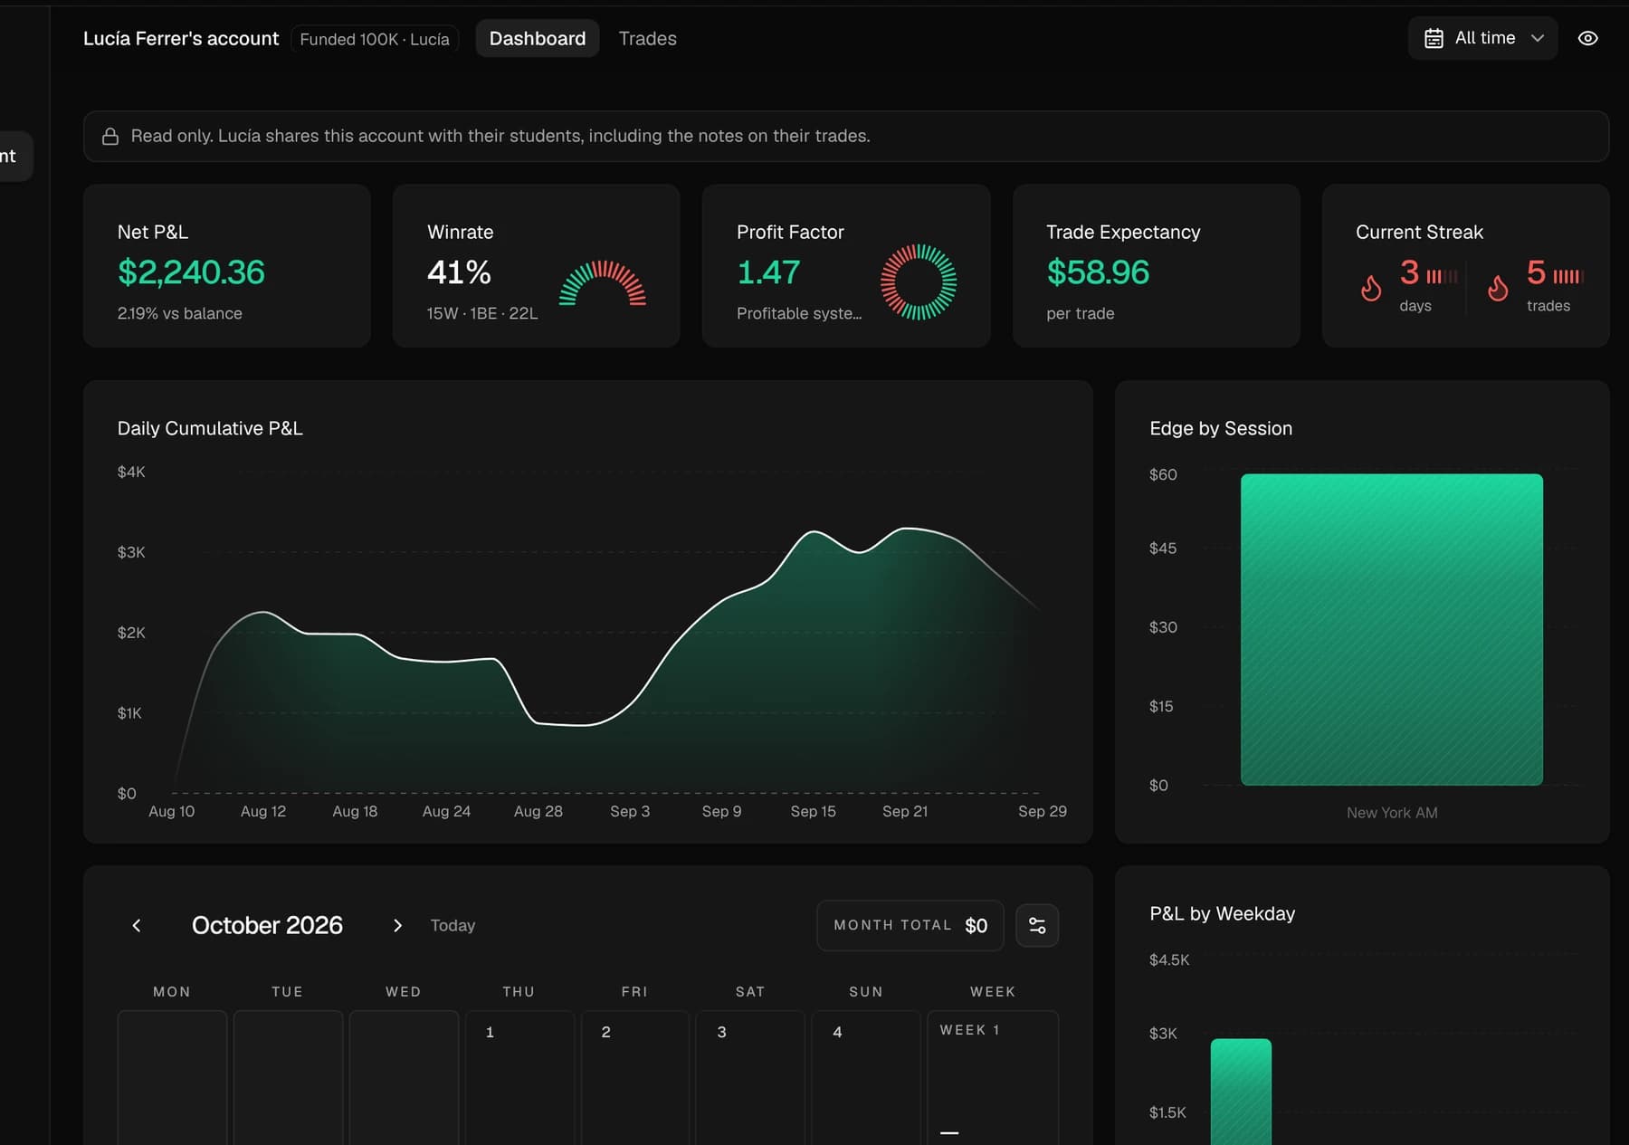The height and width of the screenshot is (1145, 1629).
Task: Click the P&L by Weekday heading
Action: point(1222,913)
